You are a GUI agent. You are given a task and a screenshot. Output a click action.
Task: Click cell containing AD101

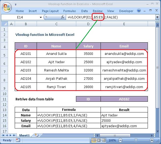(26, 54)
